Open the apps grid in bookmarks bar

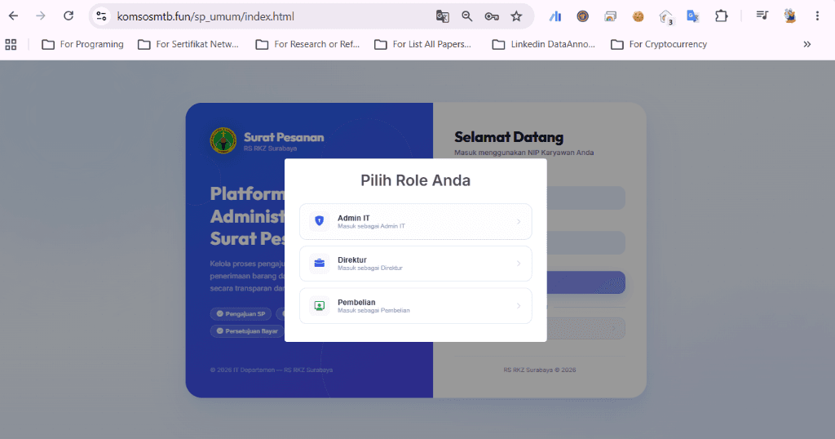coord(11,44)
